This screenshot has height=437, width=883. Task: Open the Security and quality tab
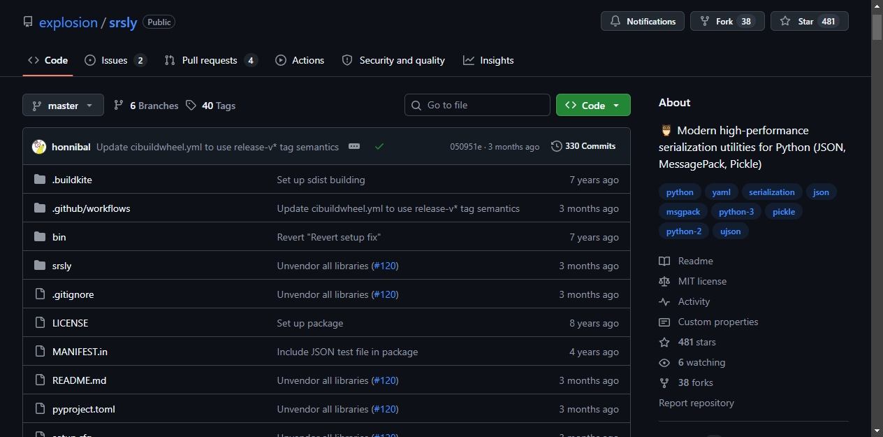click(x=393, y=60)
